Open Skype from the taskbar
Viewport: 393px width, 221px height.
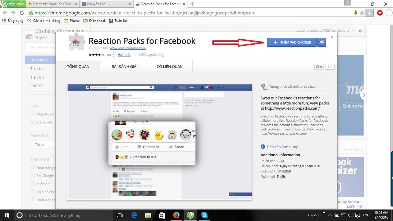(x=204, y=215)
